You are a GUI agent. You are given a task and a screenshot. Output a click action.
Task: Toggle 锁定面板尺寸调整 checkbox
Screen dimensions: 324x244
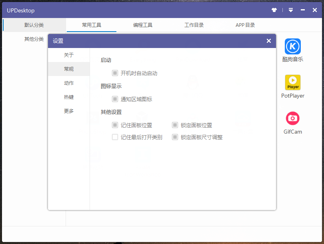click(175, 137)
